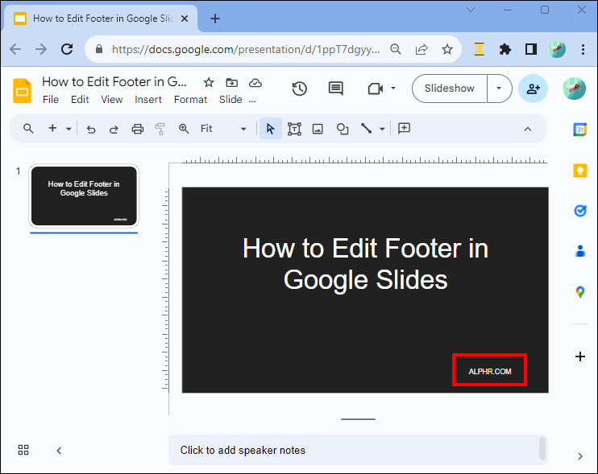
Task: Open comments panel icon
Action: pos(336,89)
